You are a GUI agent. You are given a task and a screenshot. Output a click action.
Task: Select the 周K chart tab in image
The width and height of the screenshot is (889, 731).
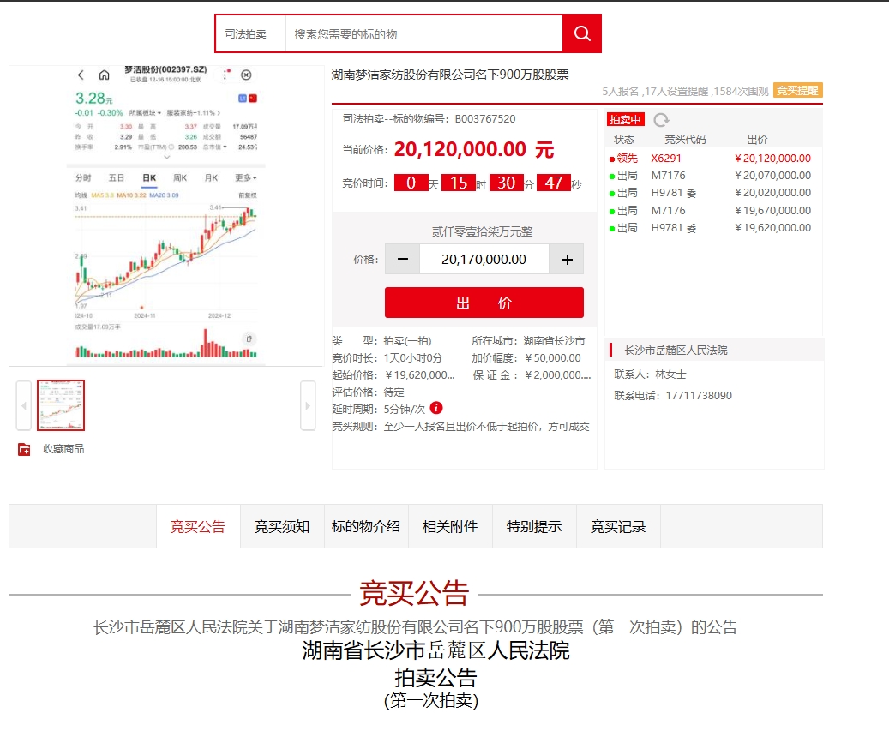point(180,178)
